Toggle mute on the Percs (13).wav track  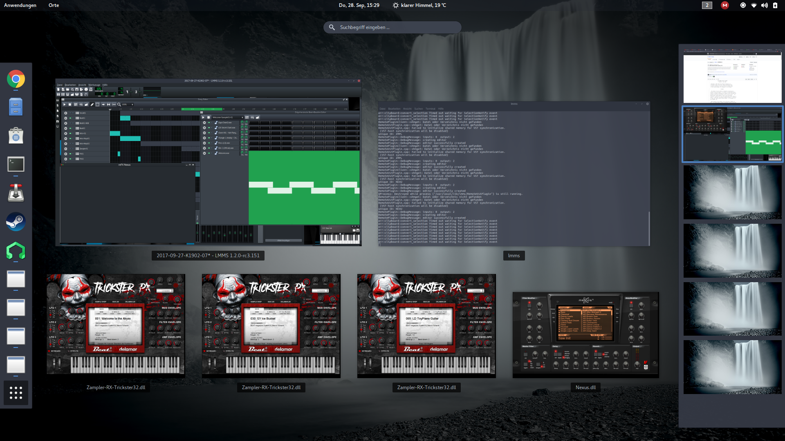click(x=209, y=143)
